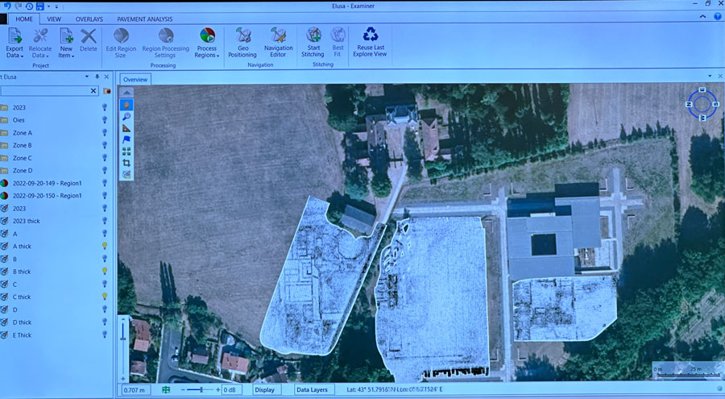Select 2022-09-20-149 - Region1 item
The height and width of the screenshot is (399, 725).
48,183
